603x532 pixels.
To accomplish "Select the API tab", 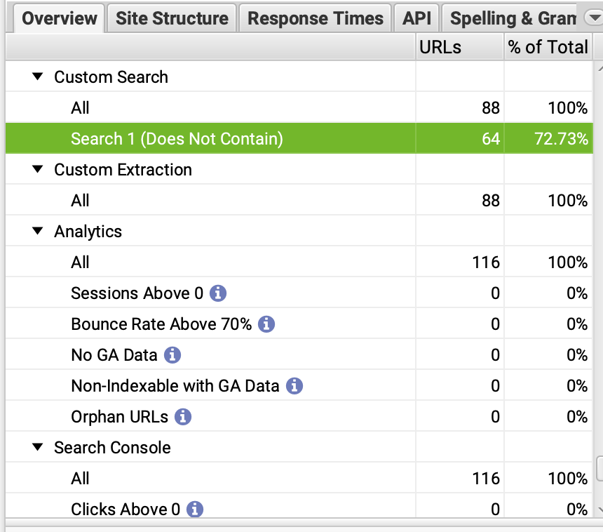I will 416,18.
